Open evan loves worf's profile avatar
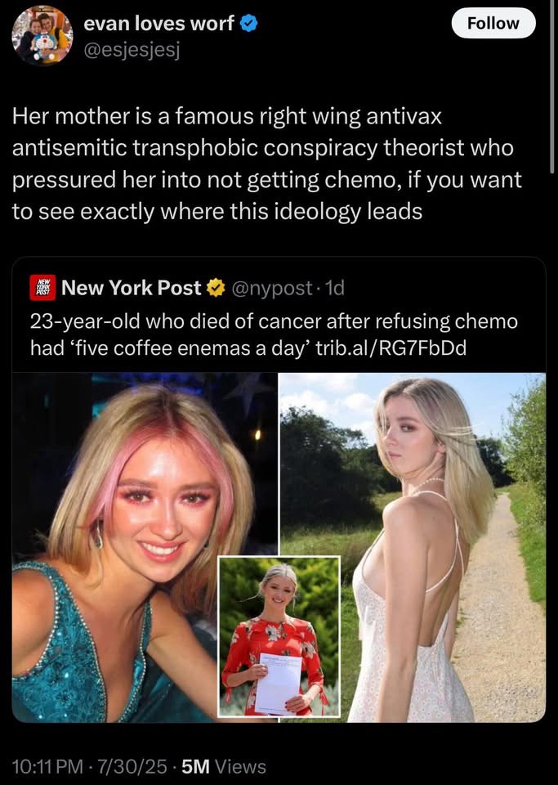 [x=42, y=35]
